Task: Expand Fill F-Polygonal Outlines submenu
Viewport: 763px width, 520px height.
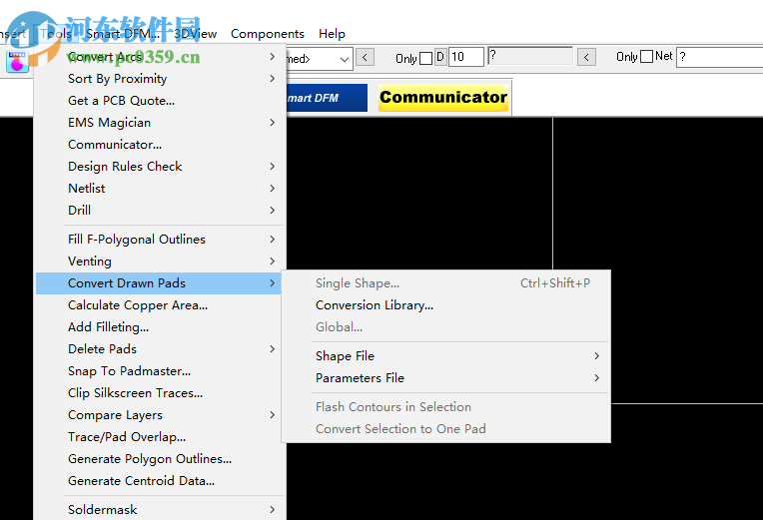Action: click(x=160, y=240)
